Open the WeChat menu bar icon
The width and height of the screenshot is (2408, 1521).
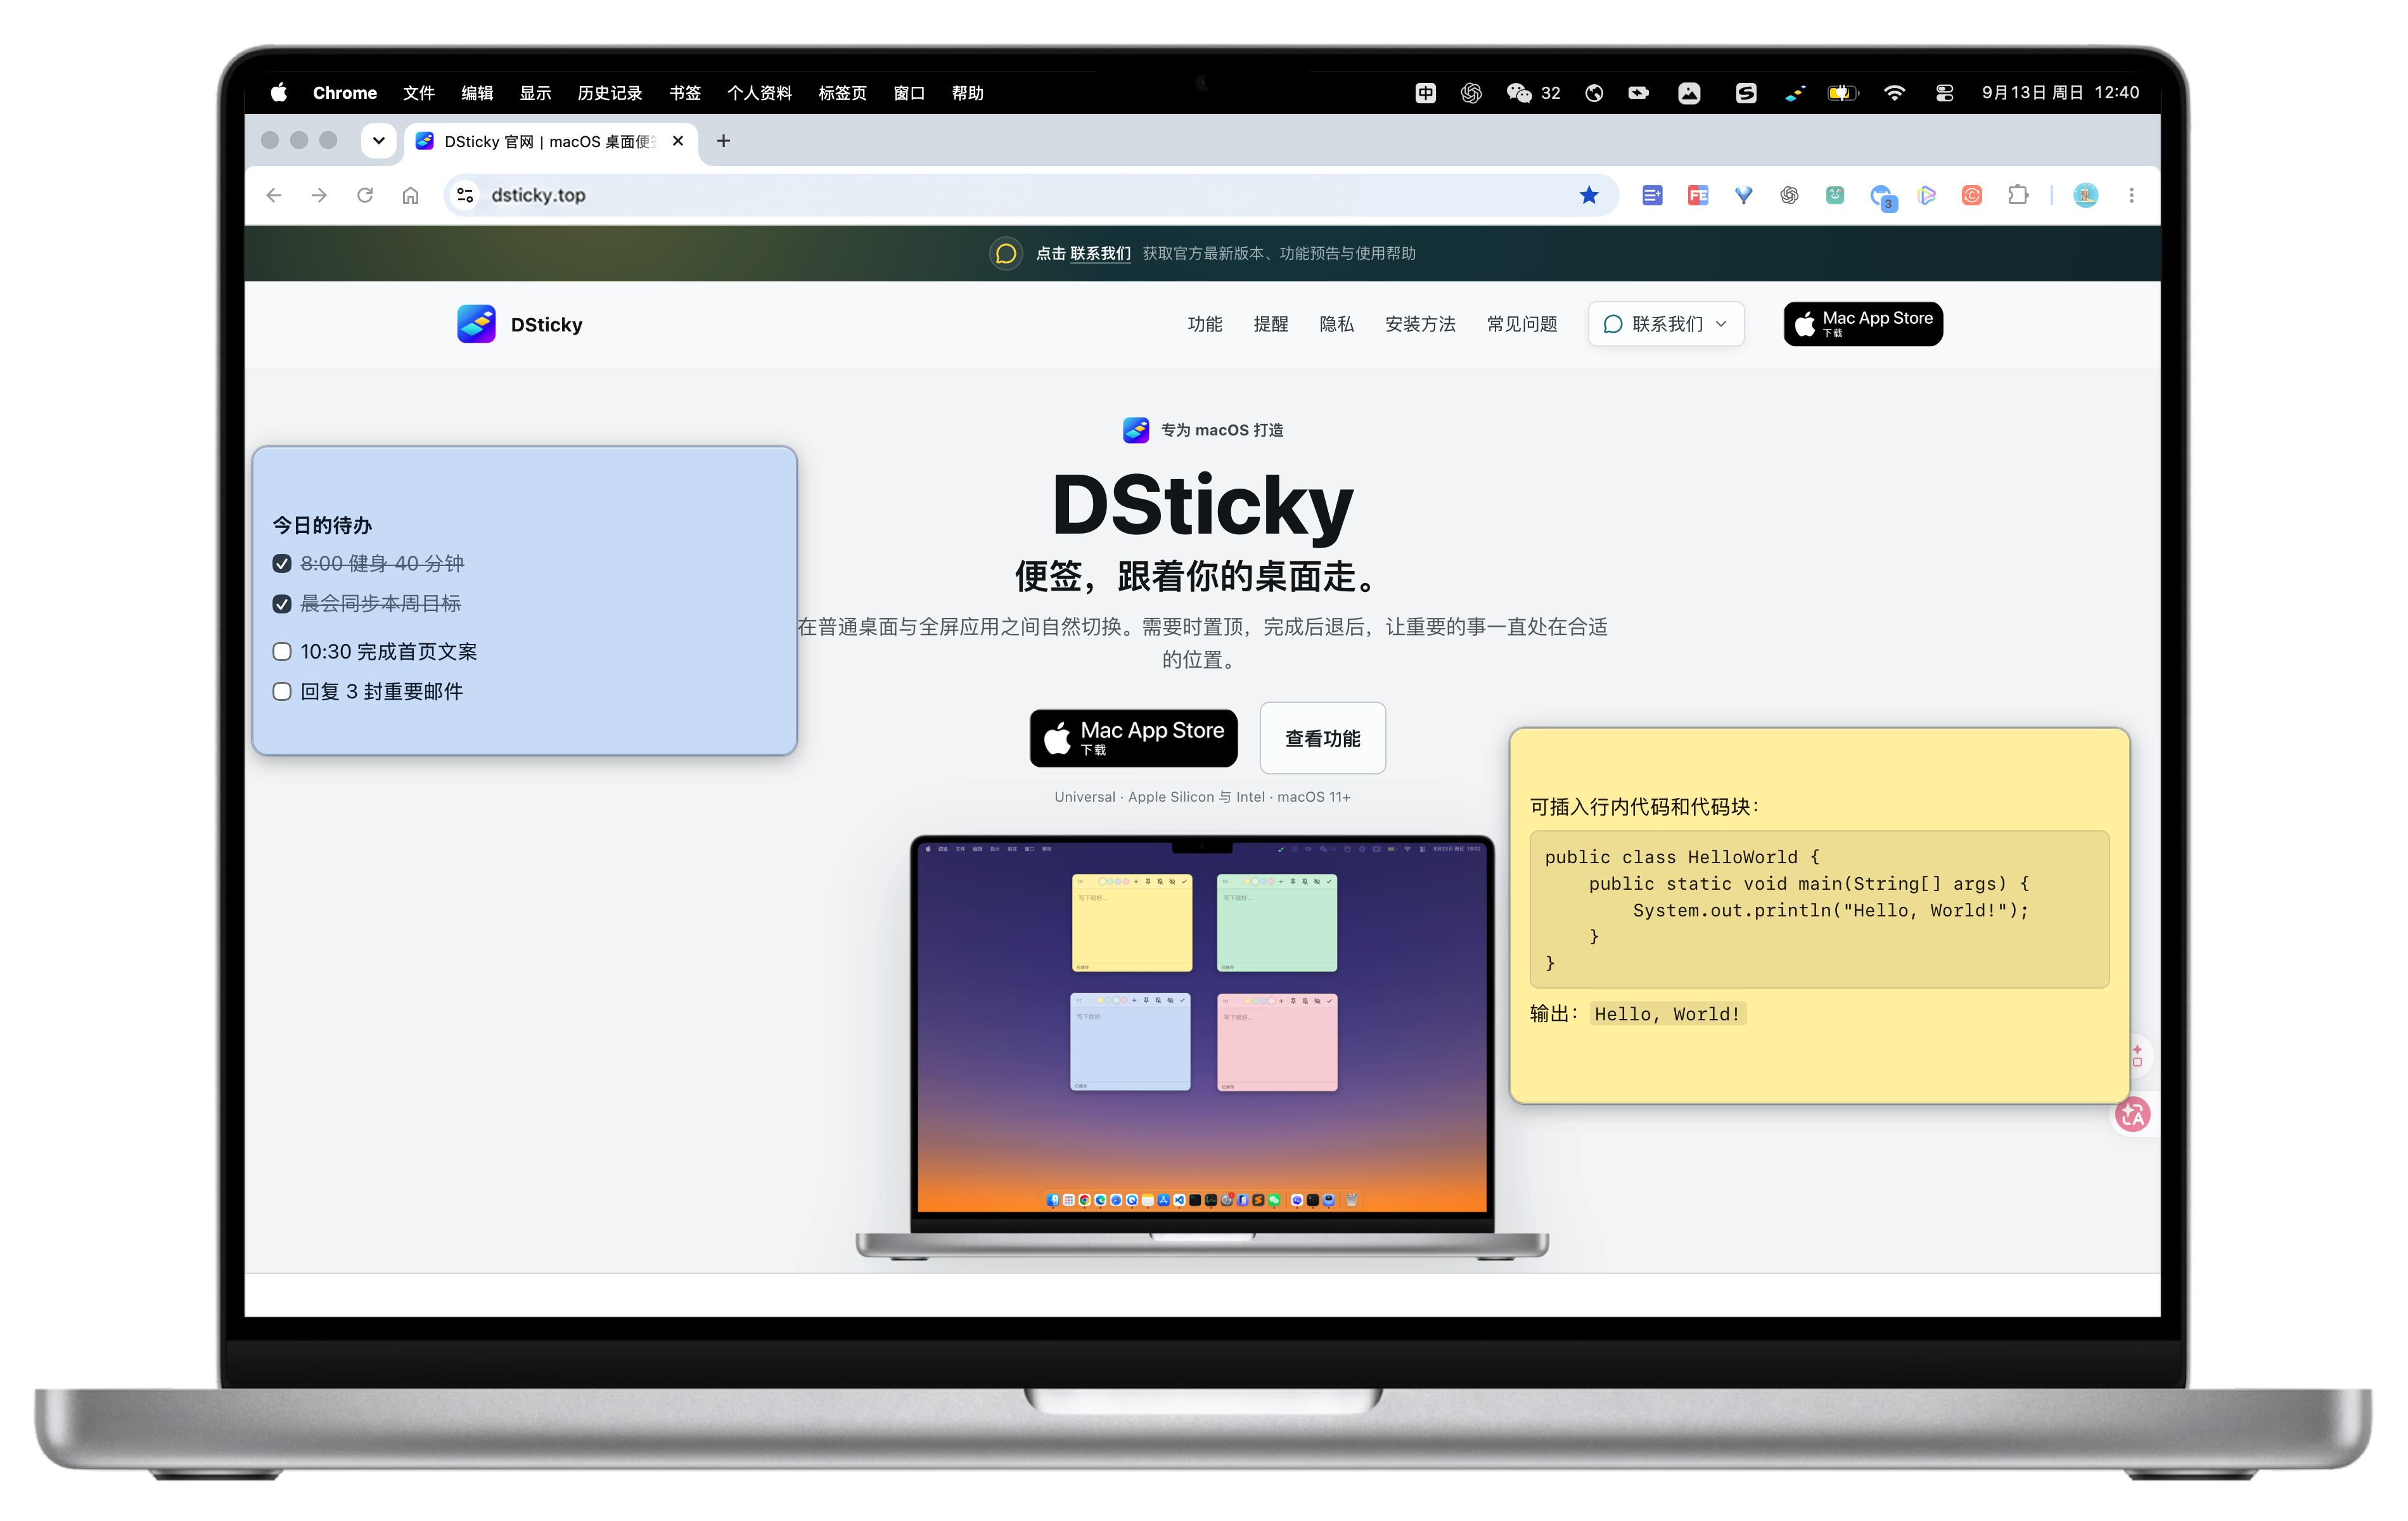[1519, 93]
